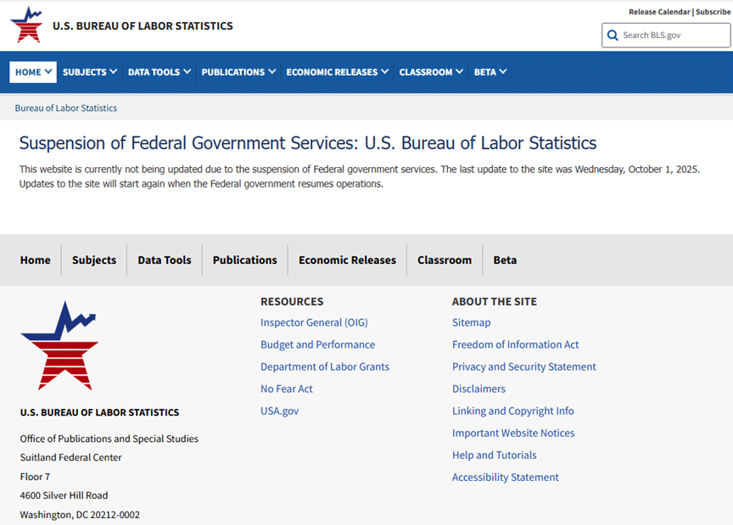Open the Release Calendar link
This screenshot has height=525, width=733.
pyautogui.click(x=658, y=12)
